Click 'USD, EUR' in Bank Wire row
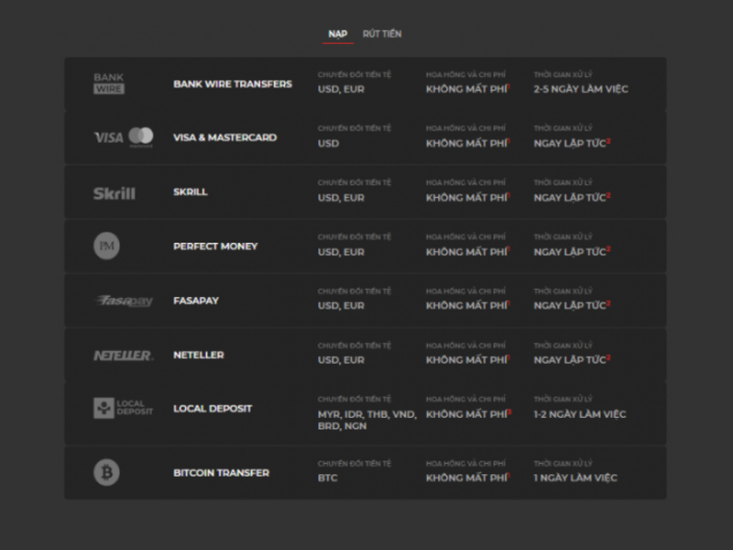The image size is (733, 550). click(x=341, y=89)
